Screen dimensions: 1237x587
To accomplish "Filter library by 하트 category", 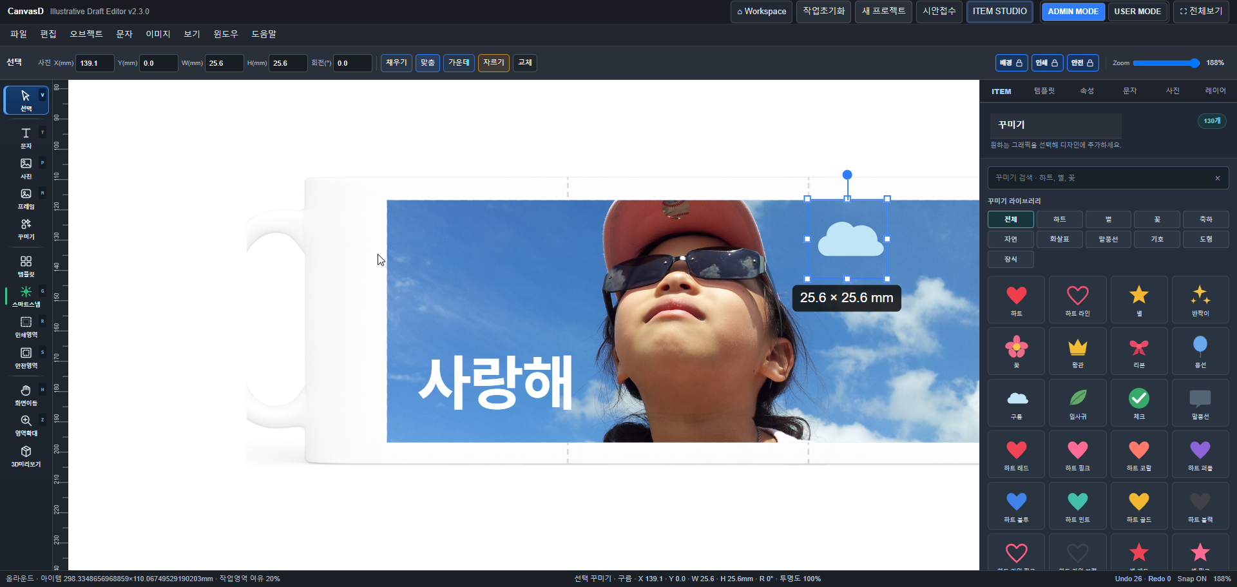I will pyautogui.click(x=1059, y=220).
